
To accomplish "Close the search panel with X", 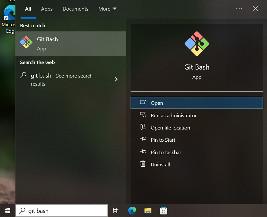I will [255, 9].
